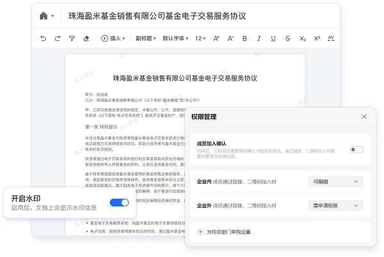Apply subscript formatting
Image resolution: width=384 pixels, height=257 pixels.
(x=303, y=38)
